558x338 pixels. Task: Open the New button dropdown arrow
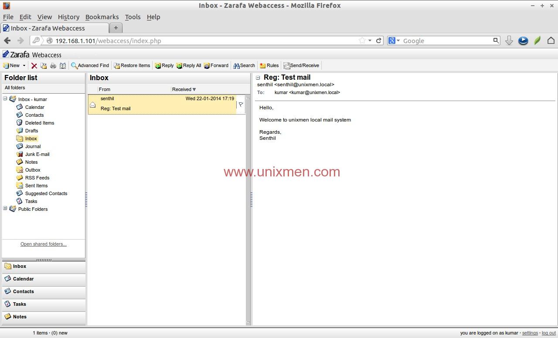pyautogui.click(x=24, y=66)
